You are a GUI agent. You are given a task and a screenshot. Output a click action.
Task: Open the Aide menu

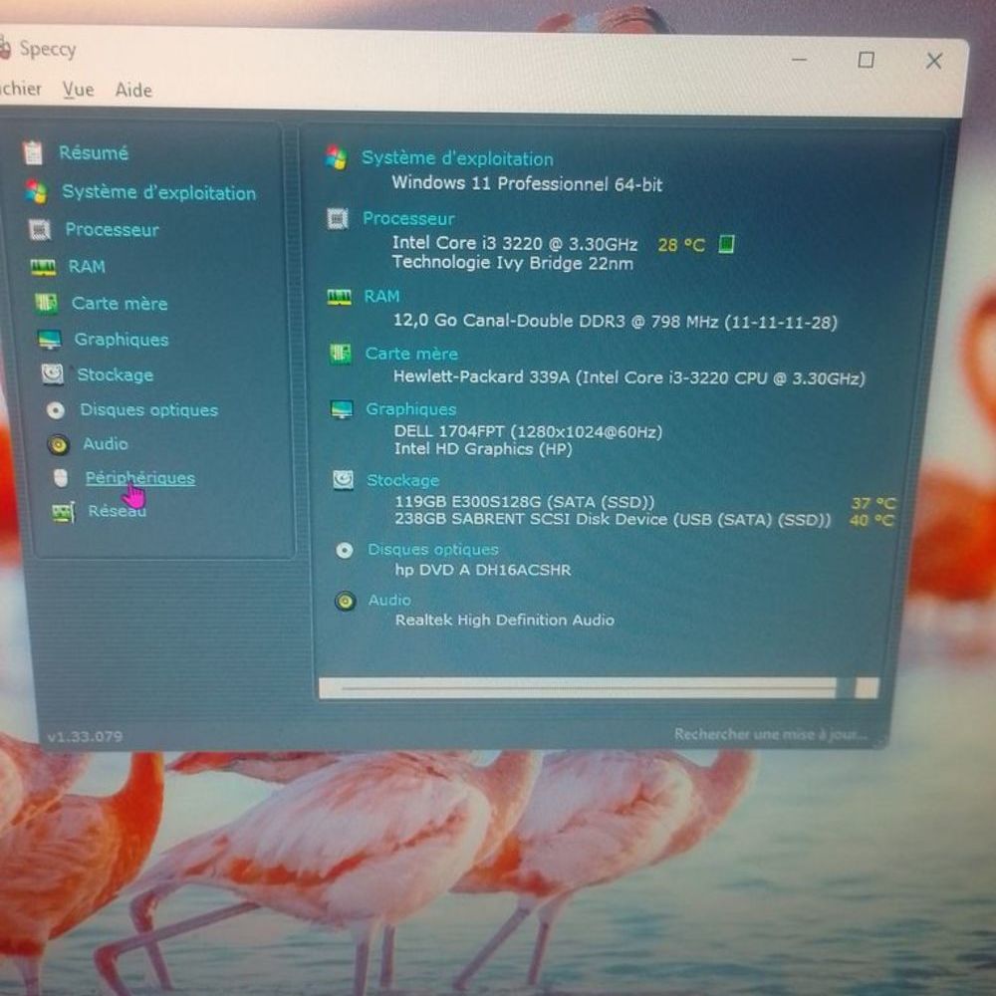pyautogui.click(x=133, y=90)
